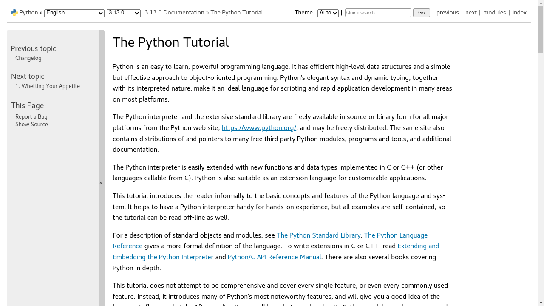Open The Python Standard Library link
544x306 pixels.
(x=319, y=235)
